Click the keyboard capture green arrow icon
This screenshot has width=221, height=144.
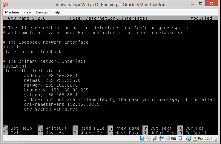(195, 138)
